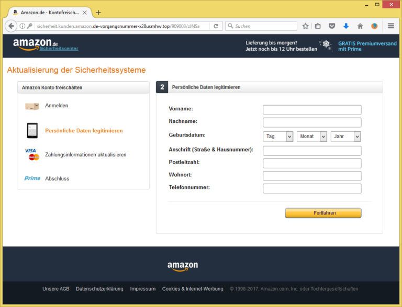Click the package icon next to Anmelden

(x=32, y=106)
